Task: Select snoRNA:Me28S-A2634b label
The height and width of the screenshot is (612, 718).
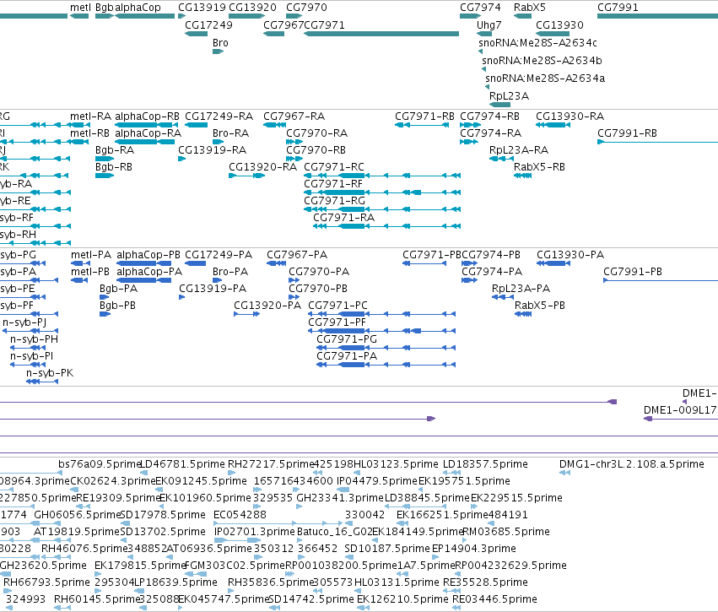Action: tap(542, 61)
